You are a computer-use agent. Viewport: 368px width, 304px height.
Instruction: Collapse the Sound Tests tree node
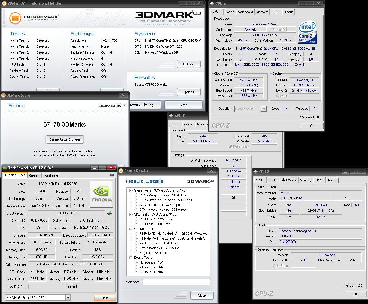[x=131, y=258]
